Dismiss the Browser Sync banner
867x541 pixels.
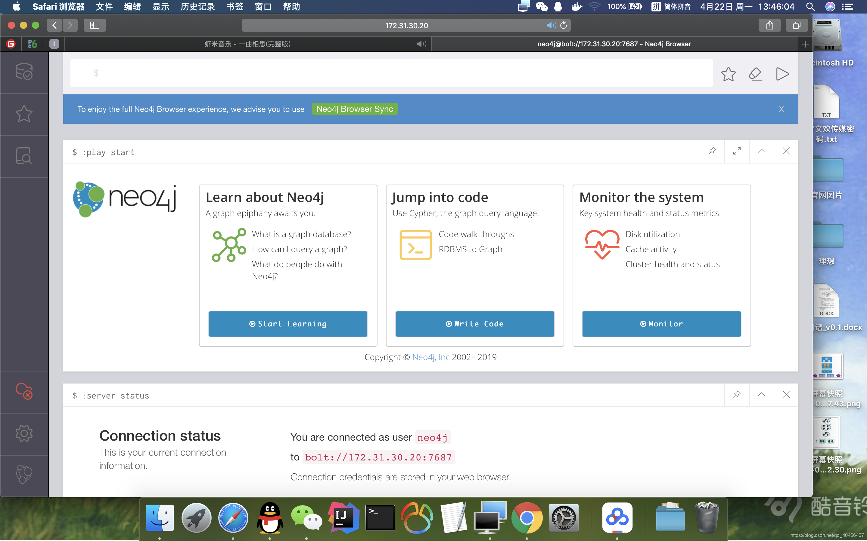click(782, 109)
